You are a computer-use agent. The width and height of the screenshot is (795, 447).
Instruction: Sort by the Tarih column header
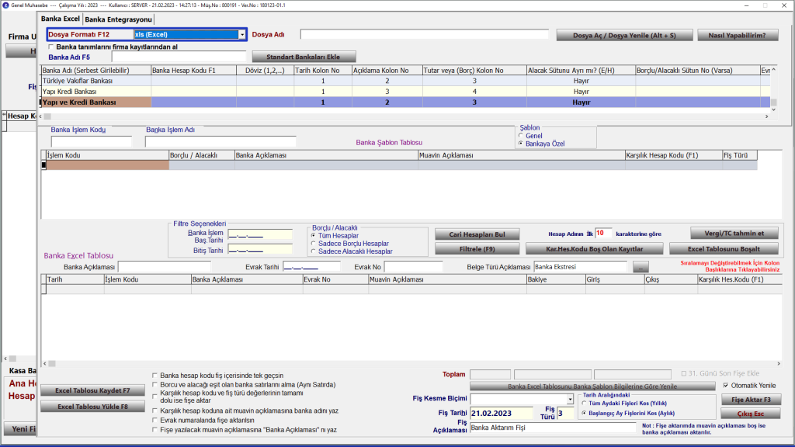[75, 279]
